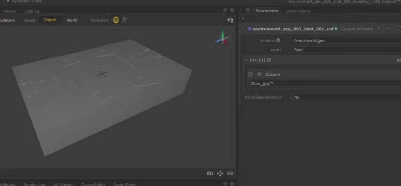Click the name field containing floor
The image size is (401, 186).
click(x=345, y=50)
